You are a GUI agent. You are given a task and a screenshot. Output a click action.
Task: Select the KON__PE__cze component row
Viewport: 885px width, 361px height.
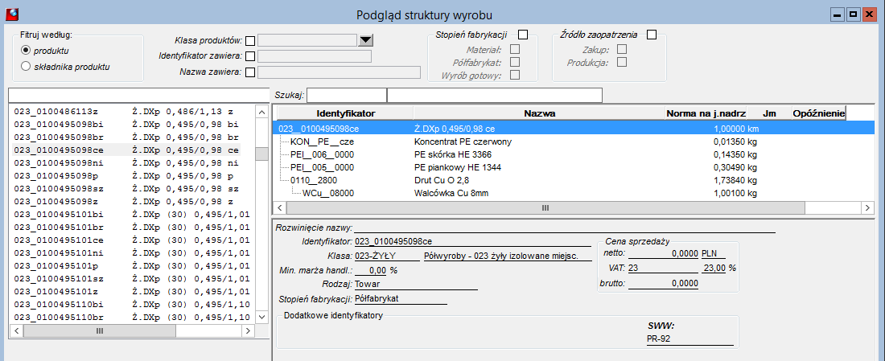click(322, 142)
